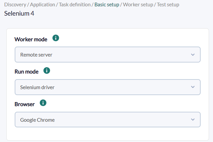Go to Discovery breadcrumb step
Image resolution: width=213 pixels, height=142 pixels.
tap(15, 5)
